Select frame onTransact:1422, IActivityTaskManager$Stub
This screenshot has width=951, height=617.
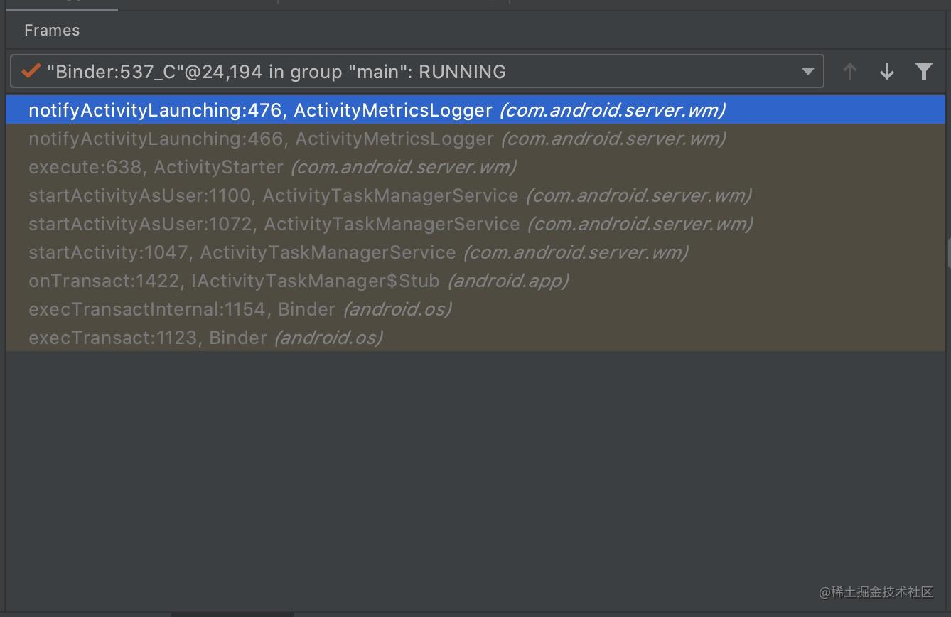476,281
